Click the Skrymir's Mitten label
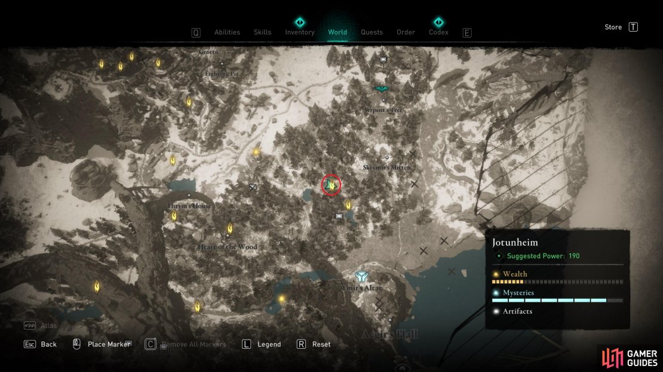The image size is (663, 372). [x=387, y=167]
